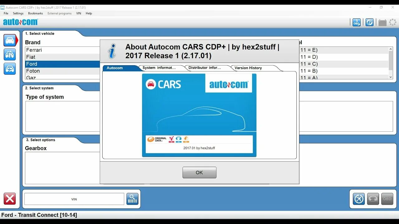399x224 pixels.
Task: Switch to the Autocom tab
Action: click(x=120, y=68)
